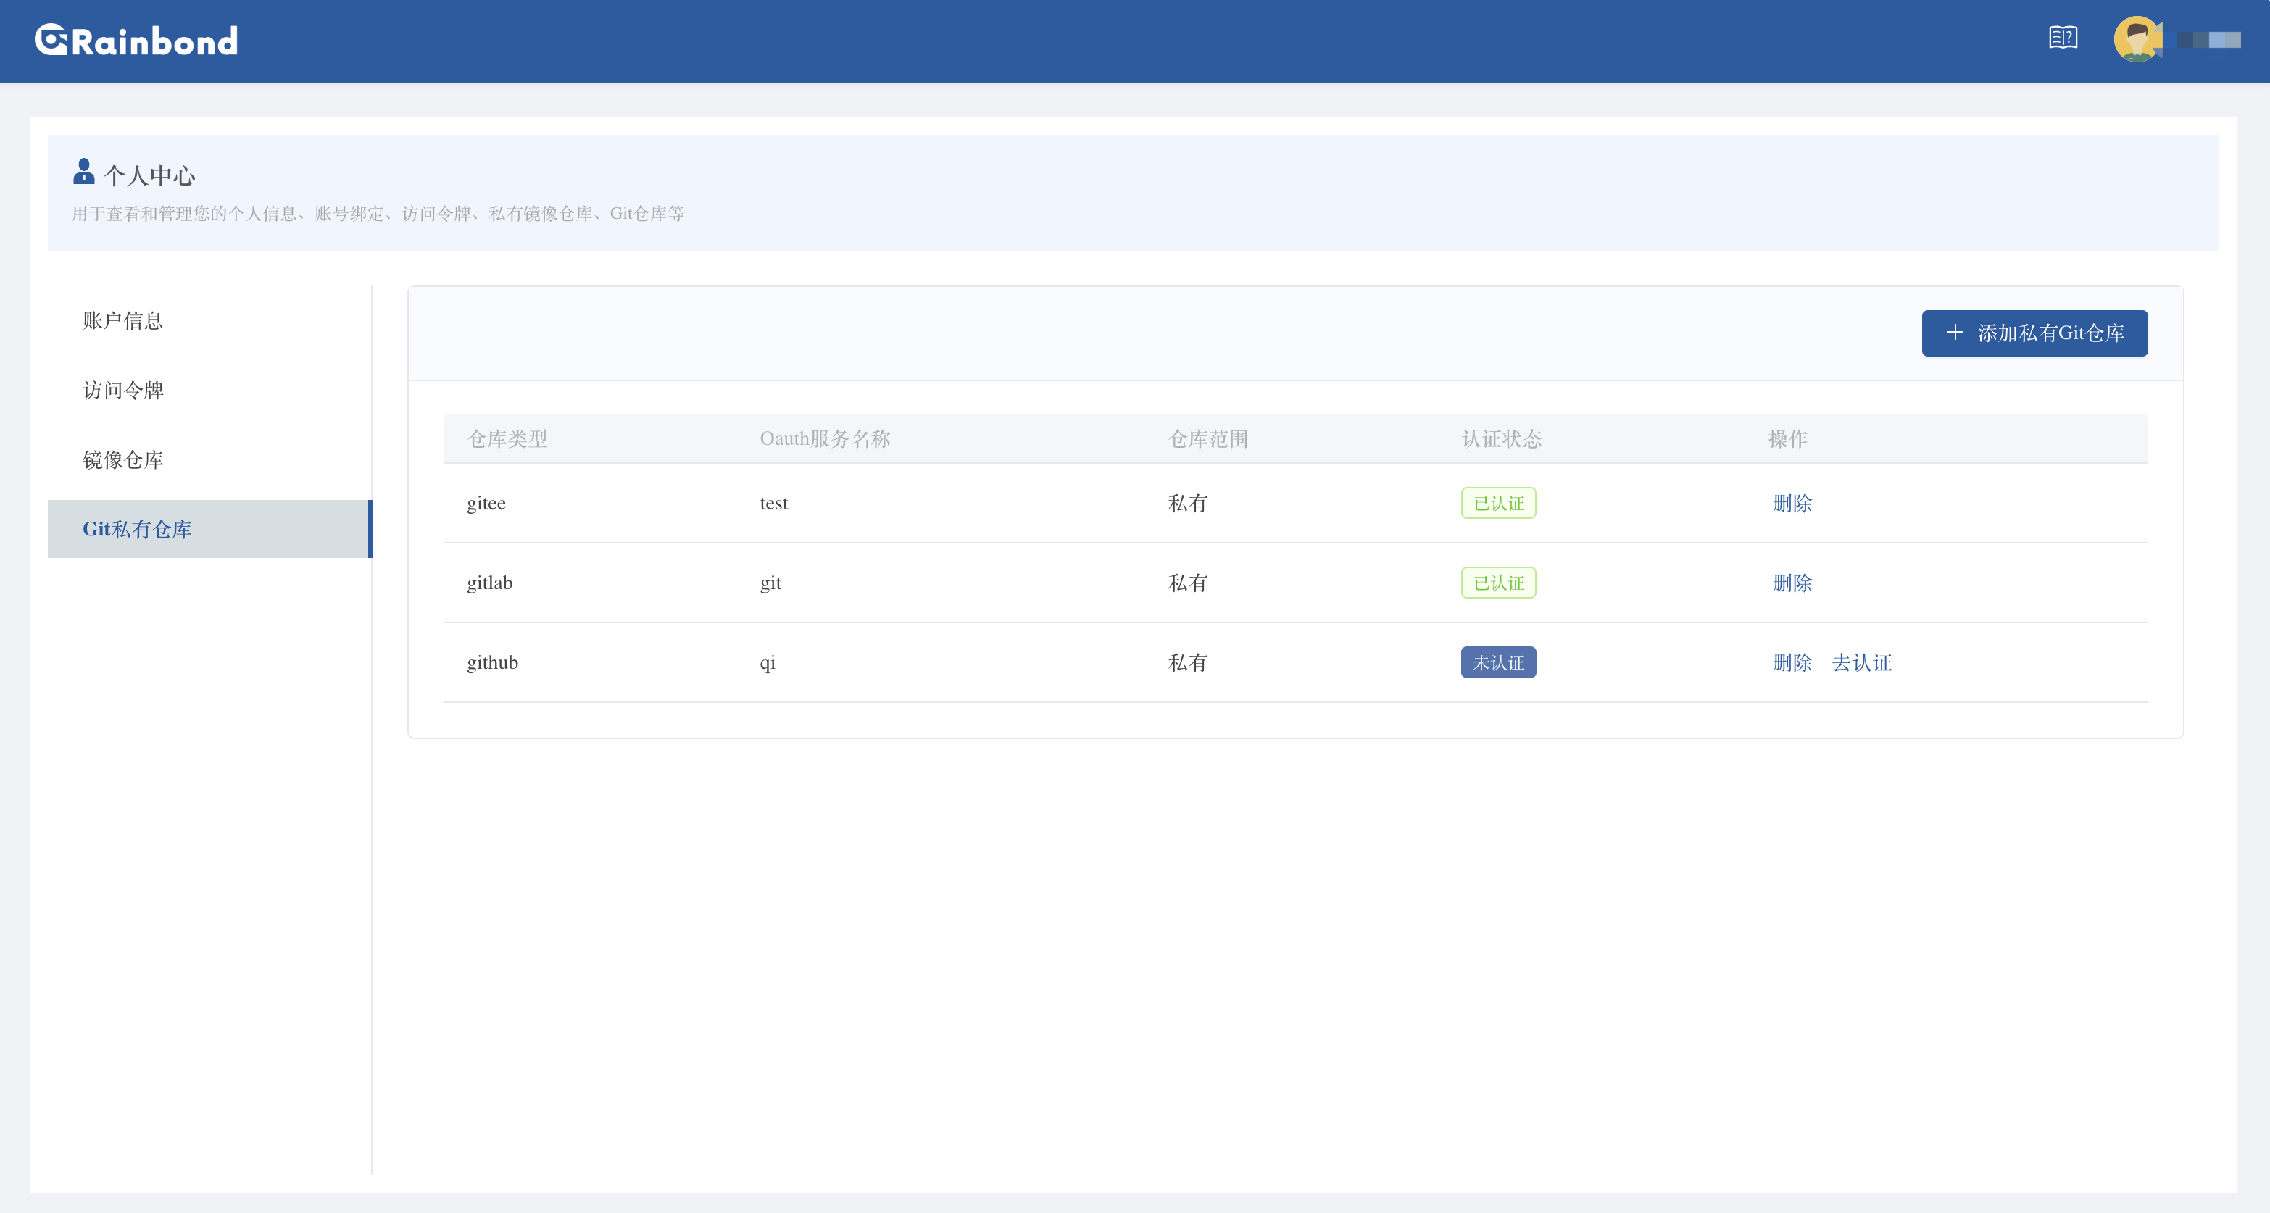The width and height of the screenshot is (2270, 1213).
Task: Click the 个人中心 person icon
Action: click(x=84, y=172)
